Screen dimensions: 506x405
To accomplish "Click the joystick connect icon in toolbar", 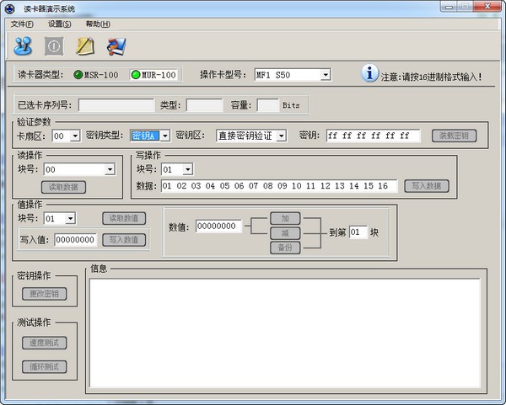I will click(23, 46).
